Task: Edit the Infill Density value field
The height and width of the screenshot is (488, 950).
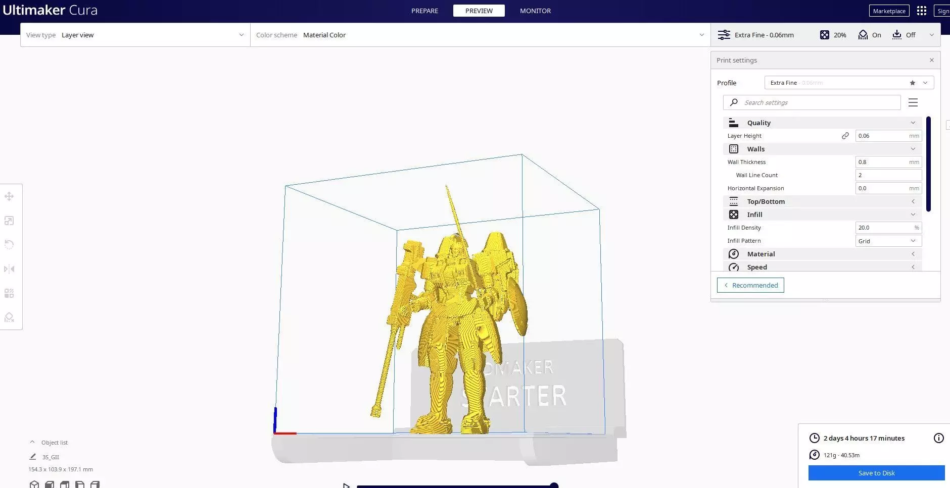Action: [x=888, y=228]
